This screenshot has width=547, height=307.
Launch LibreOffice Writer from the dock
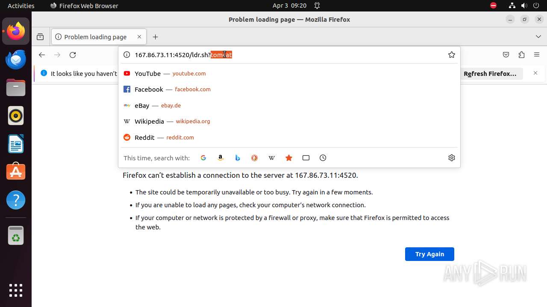16,144
